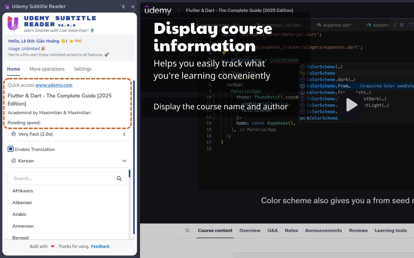Play the course video
414x258 pixels.
point(352,105)
